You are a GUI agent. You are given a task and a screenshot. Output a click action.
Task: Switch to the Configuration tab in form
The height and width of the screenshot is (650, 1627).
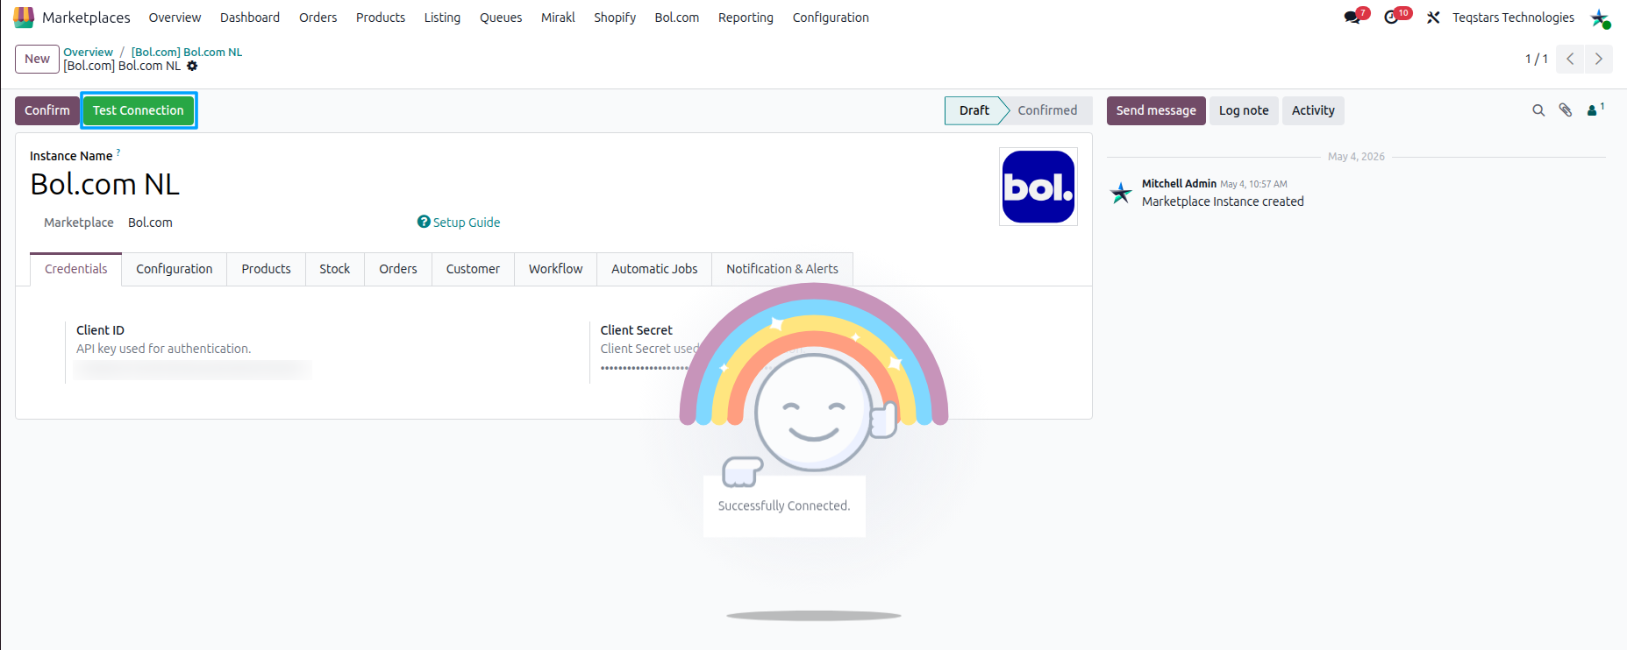pyautogui.click(x=175, y=269)
